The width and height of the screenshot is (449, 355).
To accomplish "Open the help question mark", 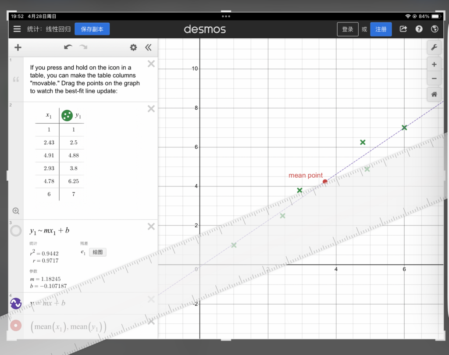I will [419, 29].
